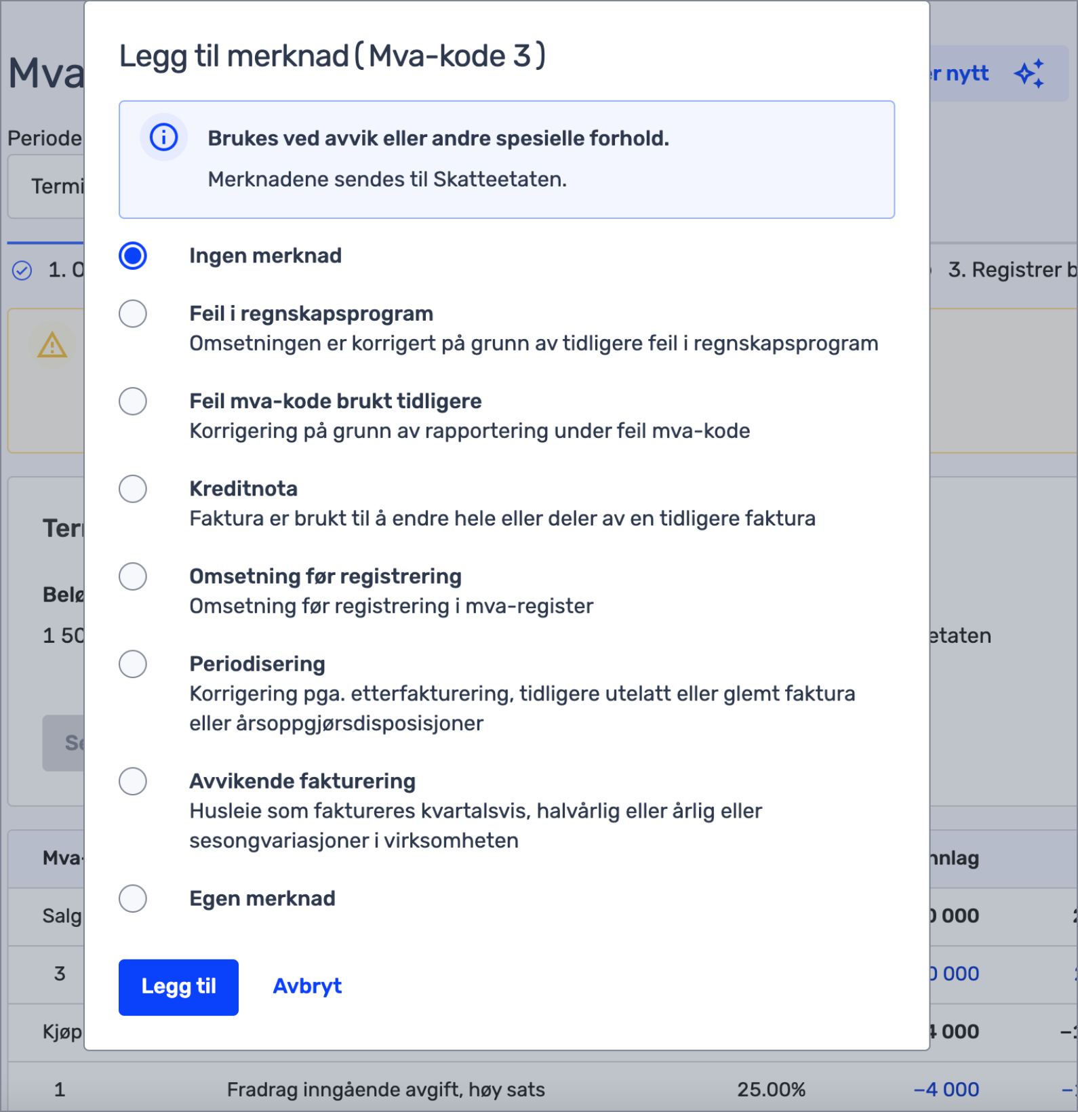The image size is (1078, 1112).
Task: Choose the 'Avvikende fakturering' radio option
Action: [x=133, y=781]
